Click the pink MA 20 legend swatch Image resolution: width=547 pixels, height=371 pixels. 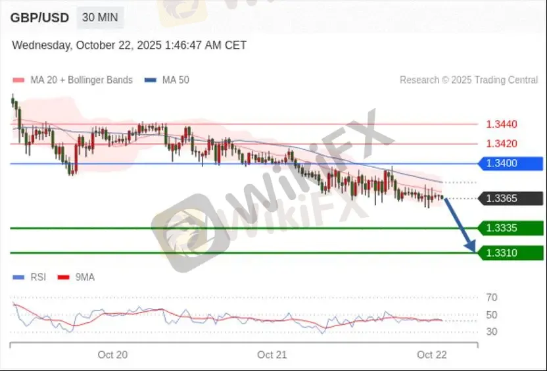pos(18,80)
